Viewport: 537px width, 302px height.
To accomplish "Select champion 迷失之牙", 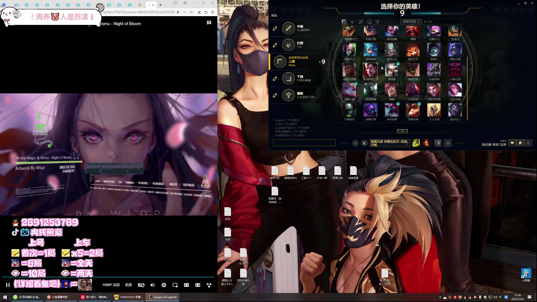I will pyautogui.click(x=413, y=50).
